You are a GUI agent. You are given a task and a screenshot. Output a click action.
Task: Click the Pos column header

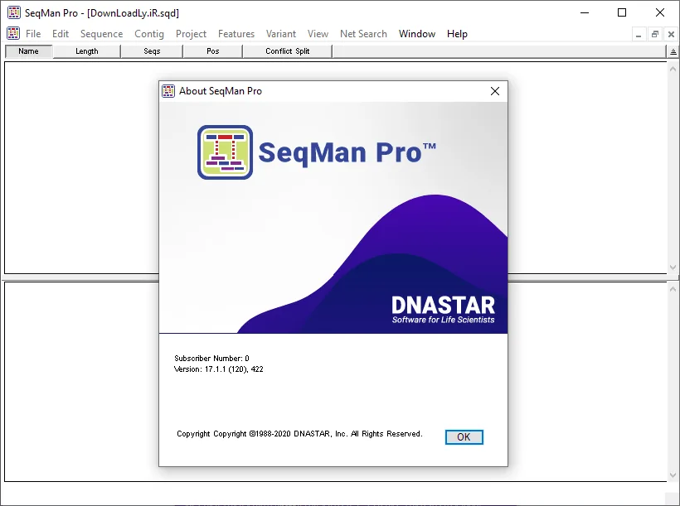[x=212, y=51]
